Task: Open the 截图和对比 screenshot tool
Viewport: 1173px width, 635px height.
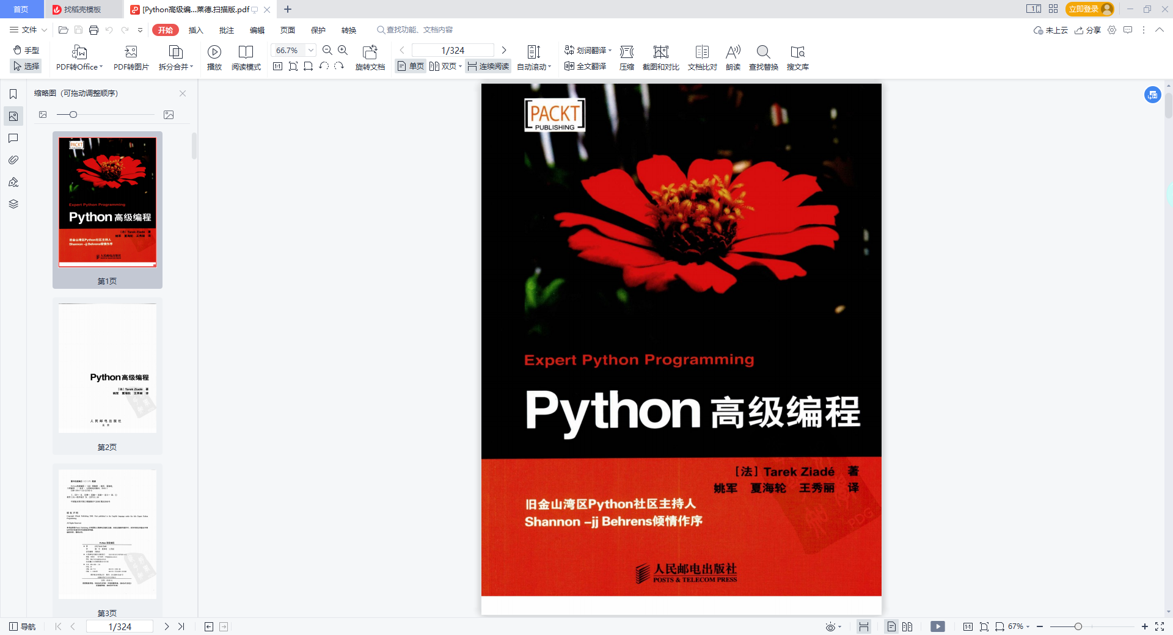Action: [x=660, y=53]
